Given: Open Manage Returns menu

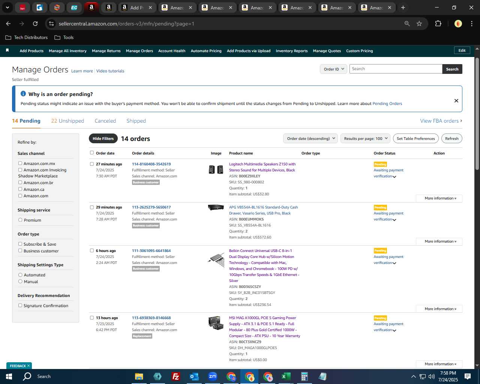Looking at the screenshot, I should pyautogui.click(x=106, y=51).
